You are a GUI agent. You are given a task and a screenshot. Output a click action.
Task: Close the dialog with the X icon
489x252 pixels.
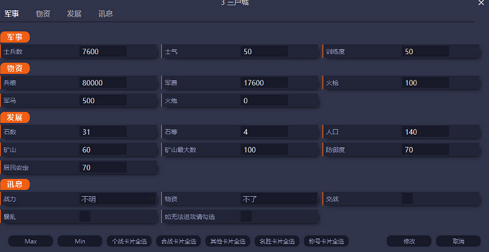481,3
